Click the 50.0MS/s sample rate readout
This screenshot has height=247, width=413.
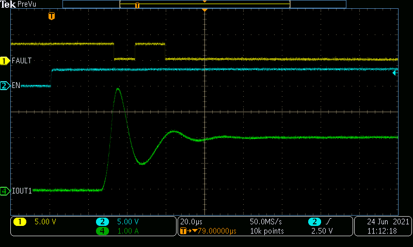[x=266, y=222]
